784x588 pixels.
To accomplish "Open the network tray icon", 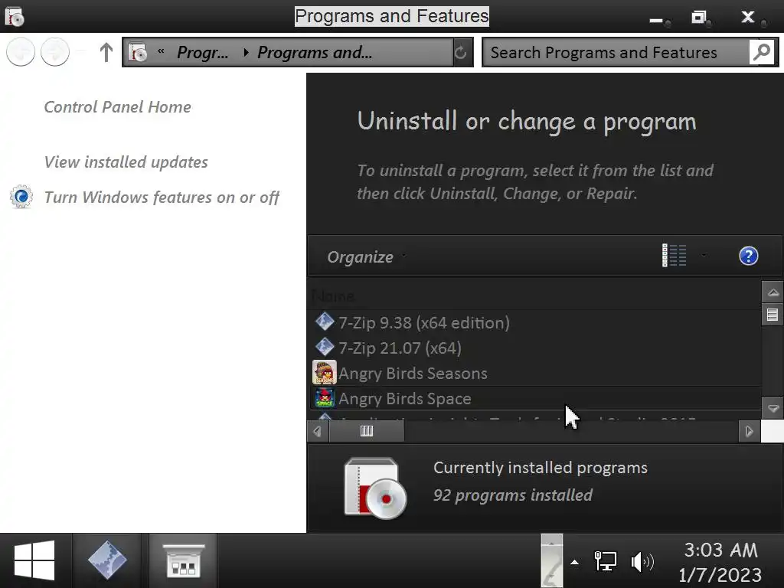I will [605, 560].
